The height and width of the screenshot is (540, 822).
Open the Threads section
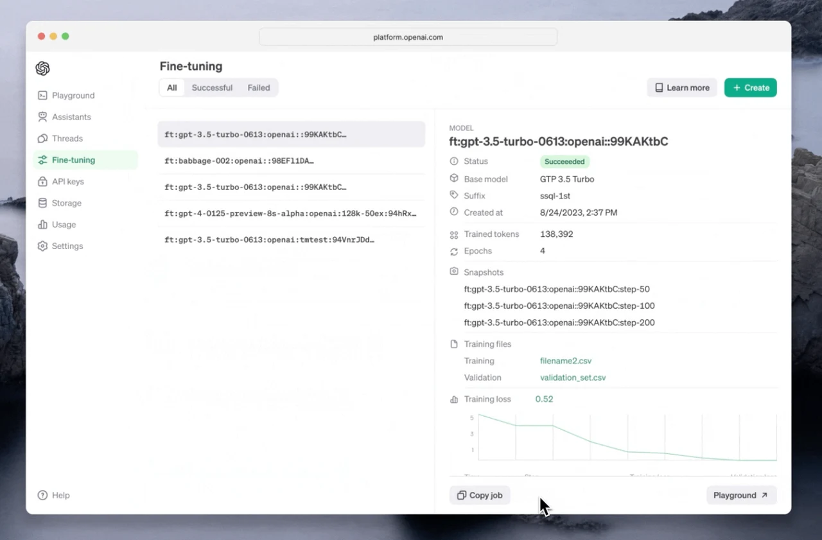coord(67,138)
